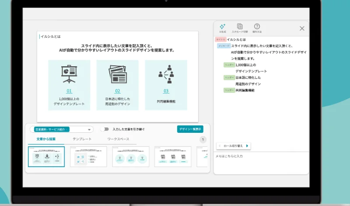Click the blue メッセージ role tag
This screenshot has width=350, height=206.
coord(224,46)
